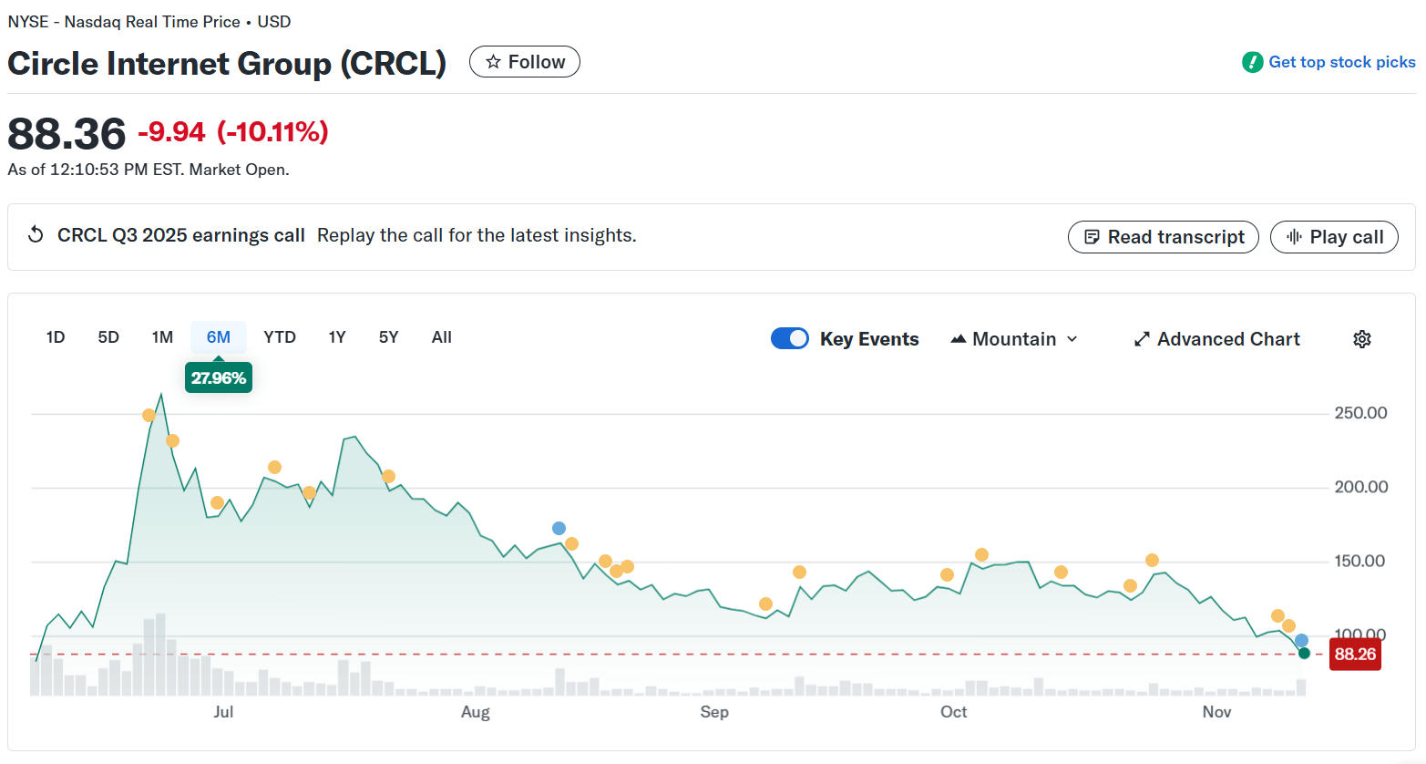Image resolution: width=1426 pixels, height=764 pixels.
Task: Click the red 88.26 price label
Action: 1355,654
